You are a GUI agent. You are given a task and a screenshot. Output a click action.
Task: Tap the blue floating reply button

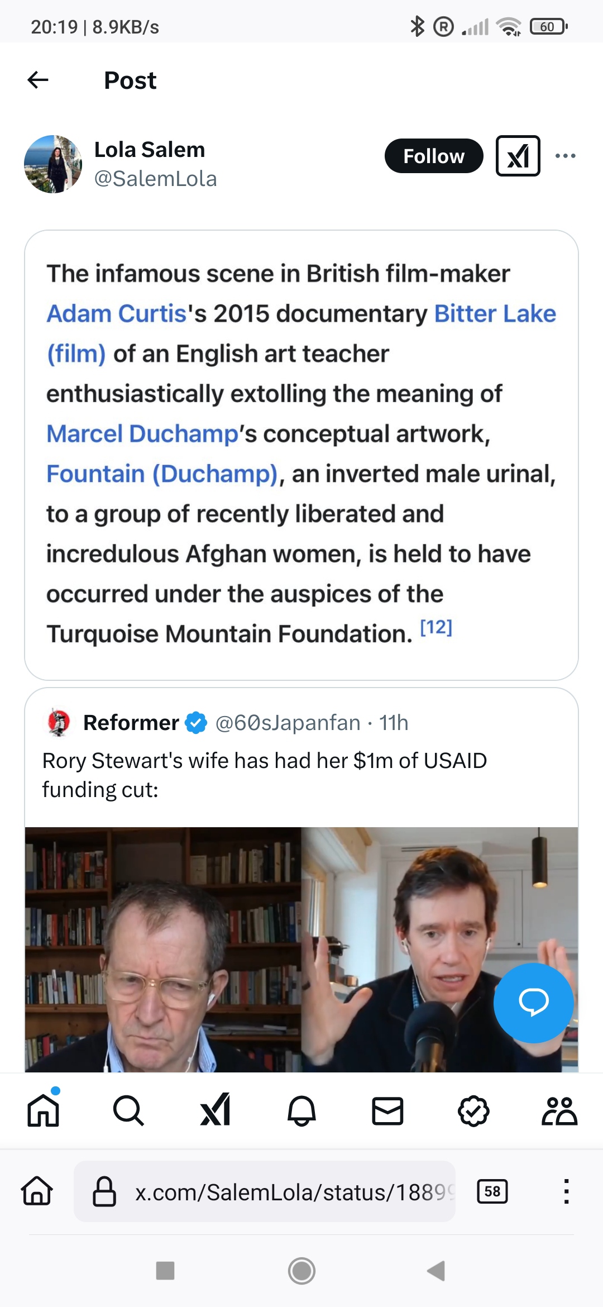coord(533,1003)
